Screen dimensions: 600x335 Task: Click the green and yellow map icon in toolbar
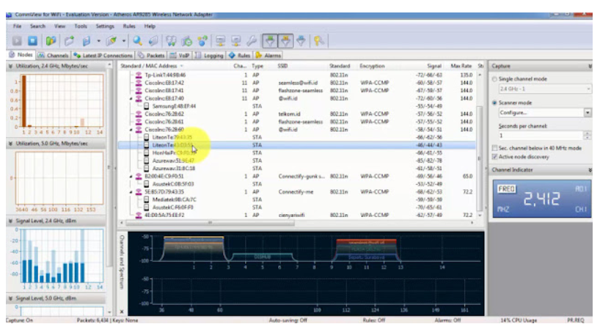[51, 40]
